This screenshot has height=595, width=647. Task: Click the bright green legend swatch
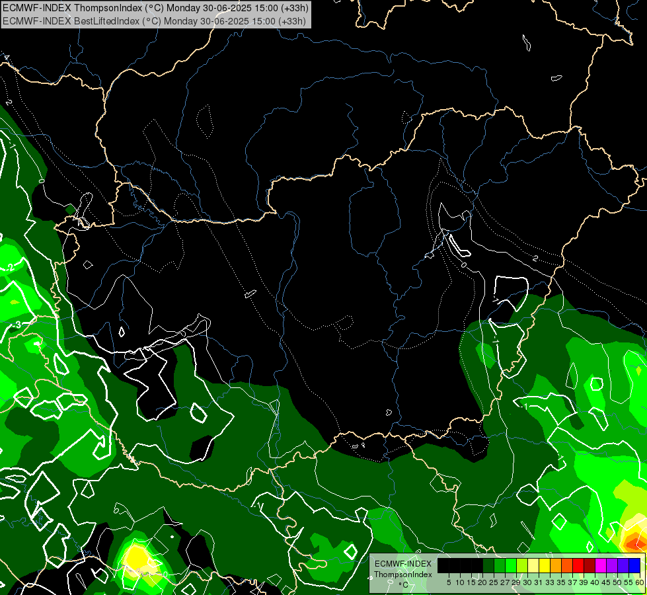click(x=510, y=565)
